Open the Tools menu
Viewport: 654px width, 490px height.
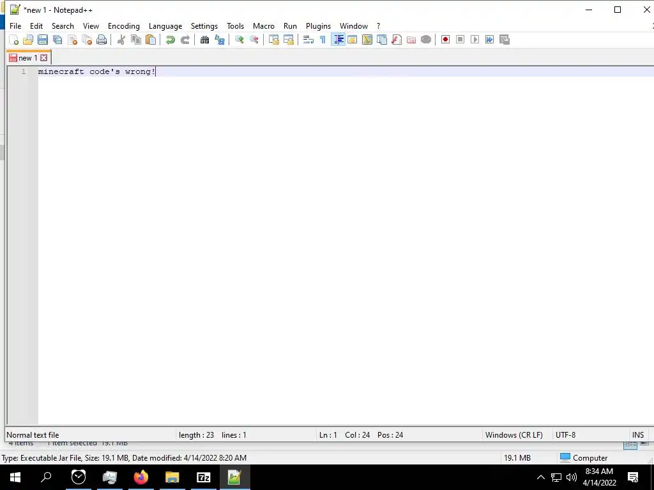235,26
